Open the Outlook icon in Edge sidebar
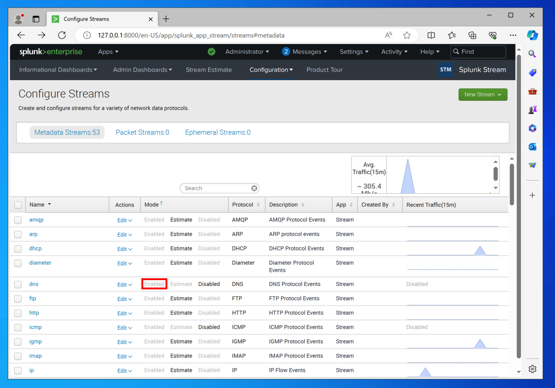Image resolution: width=555 pixels, height=388 pixels. tap(532, 147)
